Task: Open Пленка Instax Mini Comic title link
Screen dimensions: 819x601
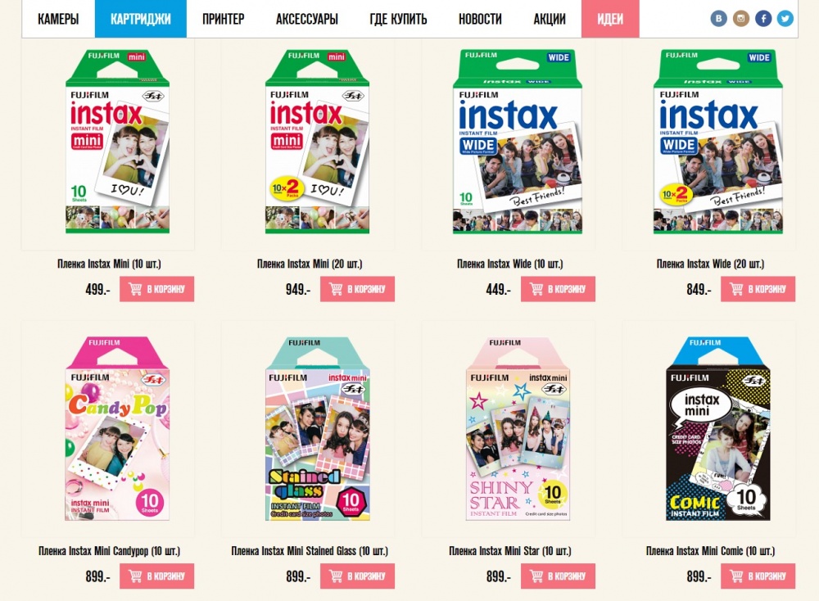Action: 710,551
